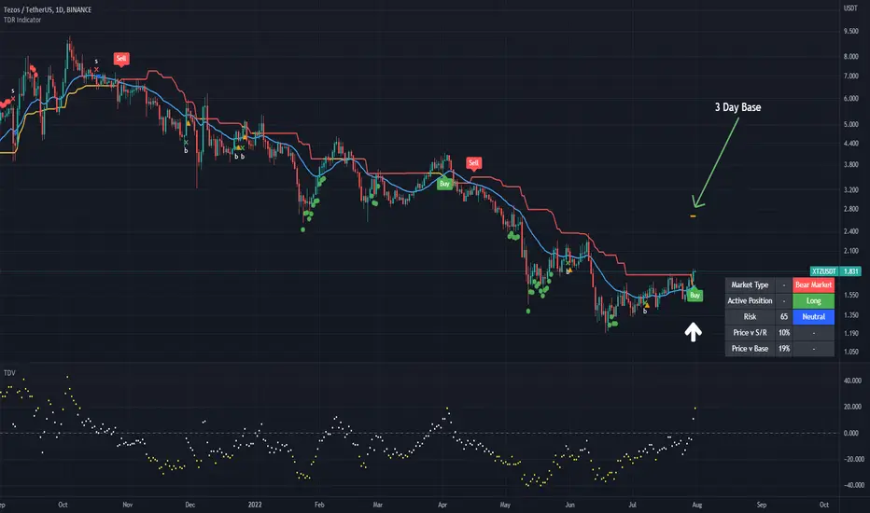Click the 1.831 current price label
This screenshot has width=870, height=513.
pos(850,271)
